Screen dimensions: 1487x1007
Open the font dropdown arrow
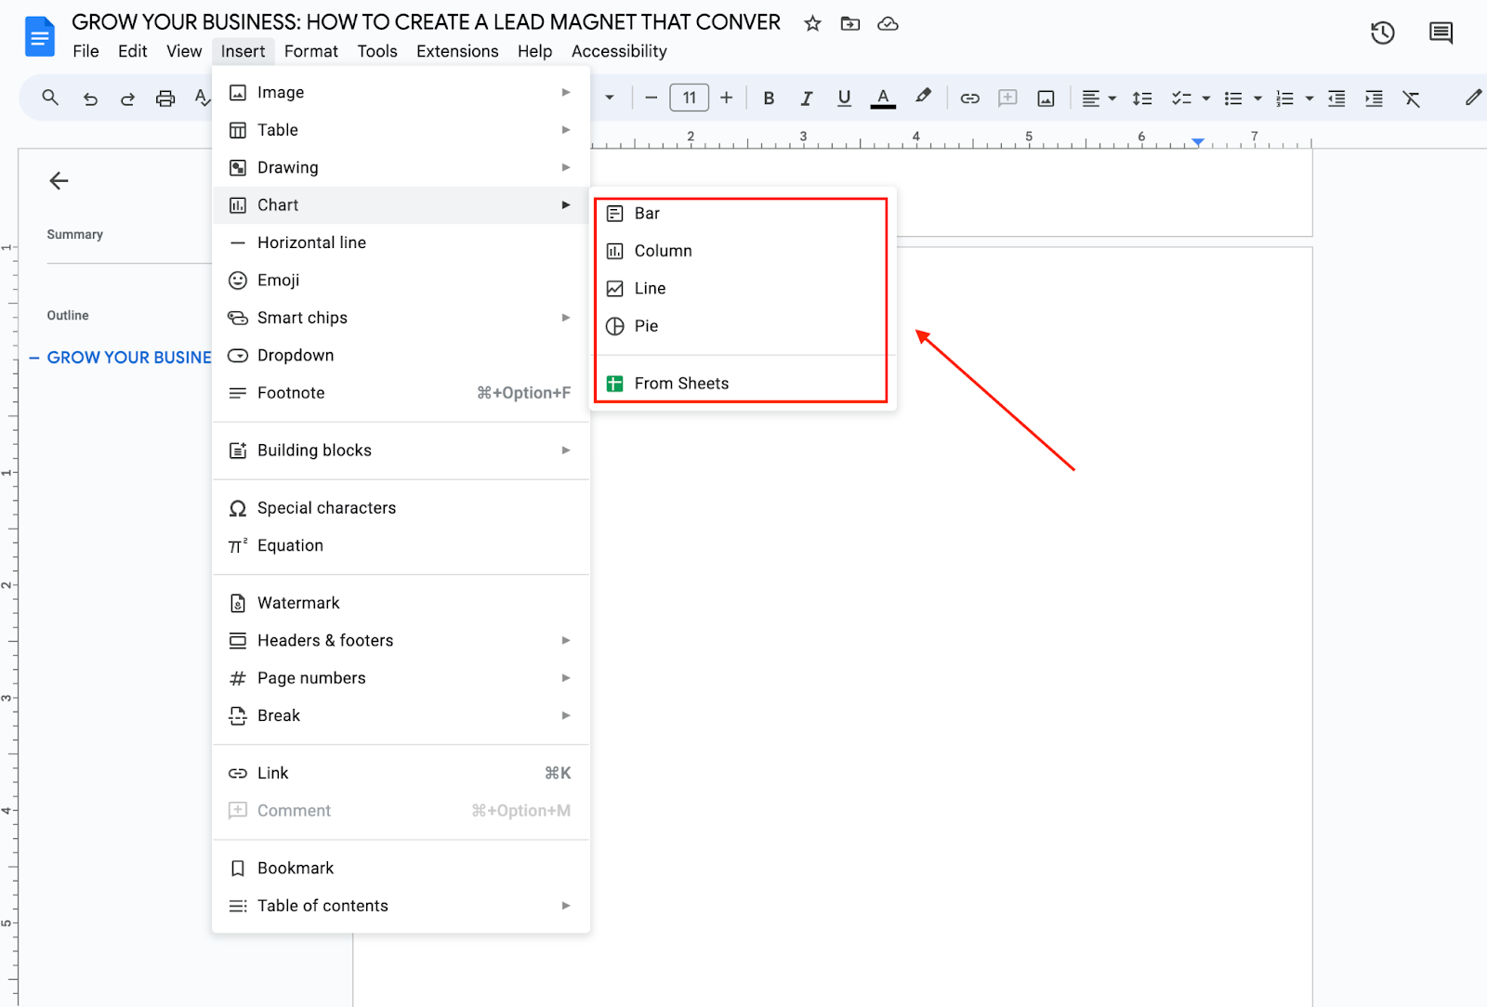point(610,98)
